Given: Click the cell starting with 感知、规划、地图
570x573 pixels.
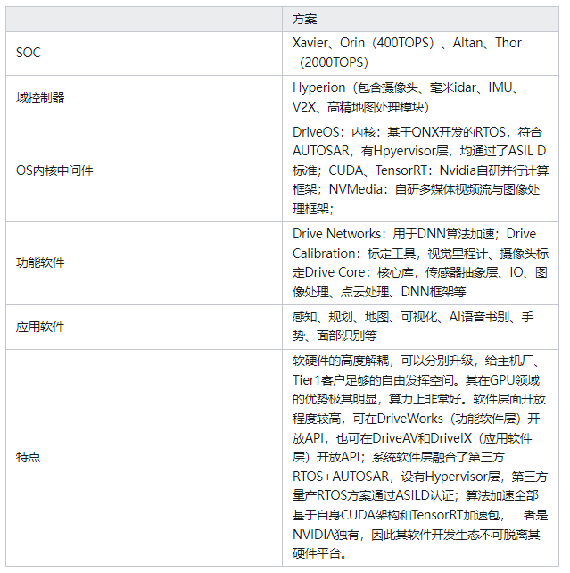Looking at the screenshot, I should click(x=420, y=327).
